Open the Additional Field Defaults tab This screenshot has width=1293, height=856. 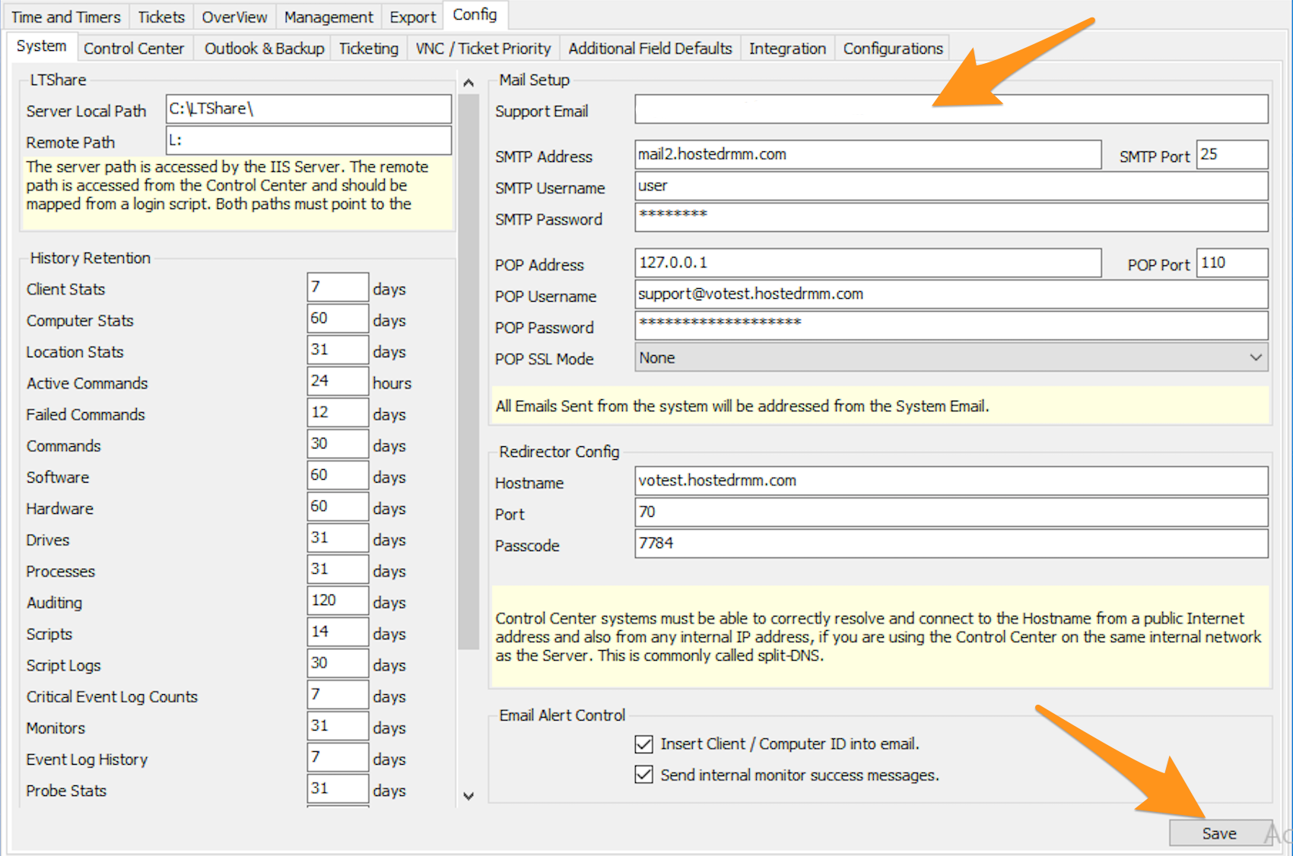(650, 48)
